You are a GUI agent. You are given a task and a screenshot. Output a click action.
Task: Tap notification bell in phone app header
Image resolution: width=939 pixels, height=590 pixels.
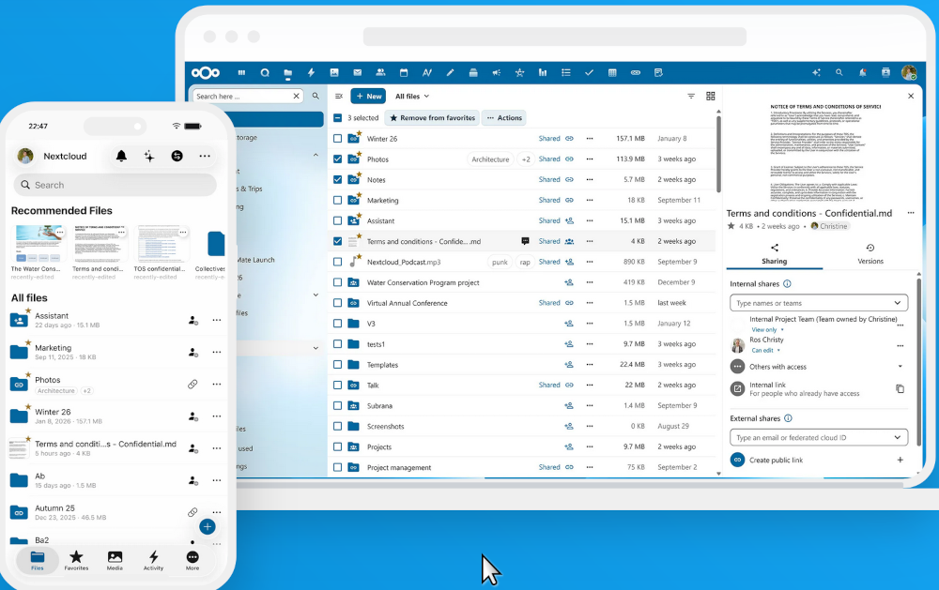click(121, 156)
